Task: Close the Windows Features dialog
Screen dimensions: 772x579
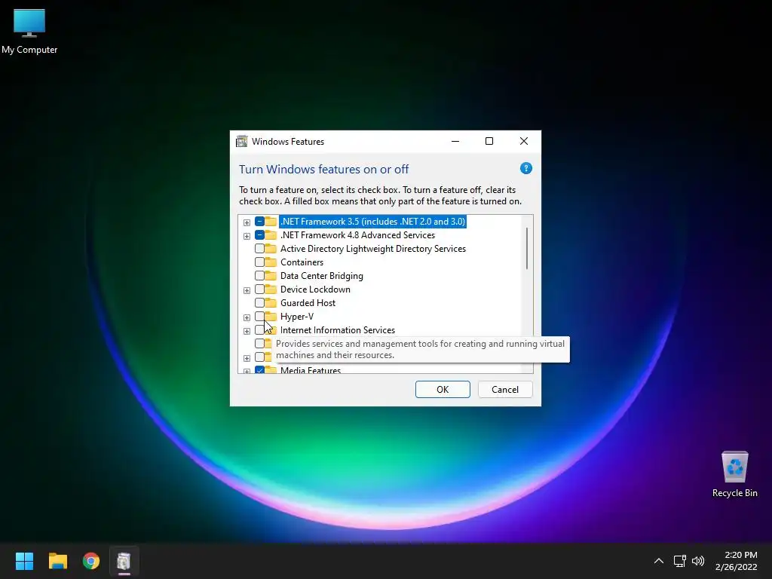Action: (x=524, y=141)
